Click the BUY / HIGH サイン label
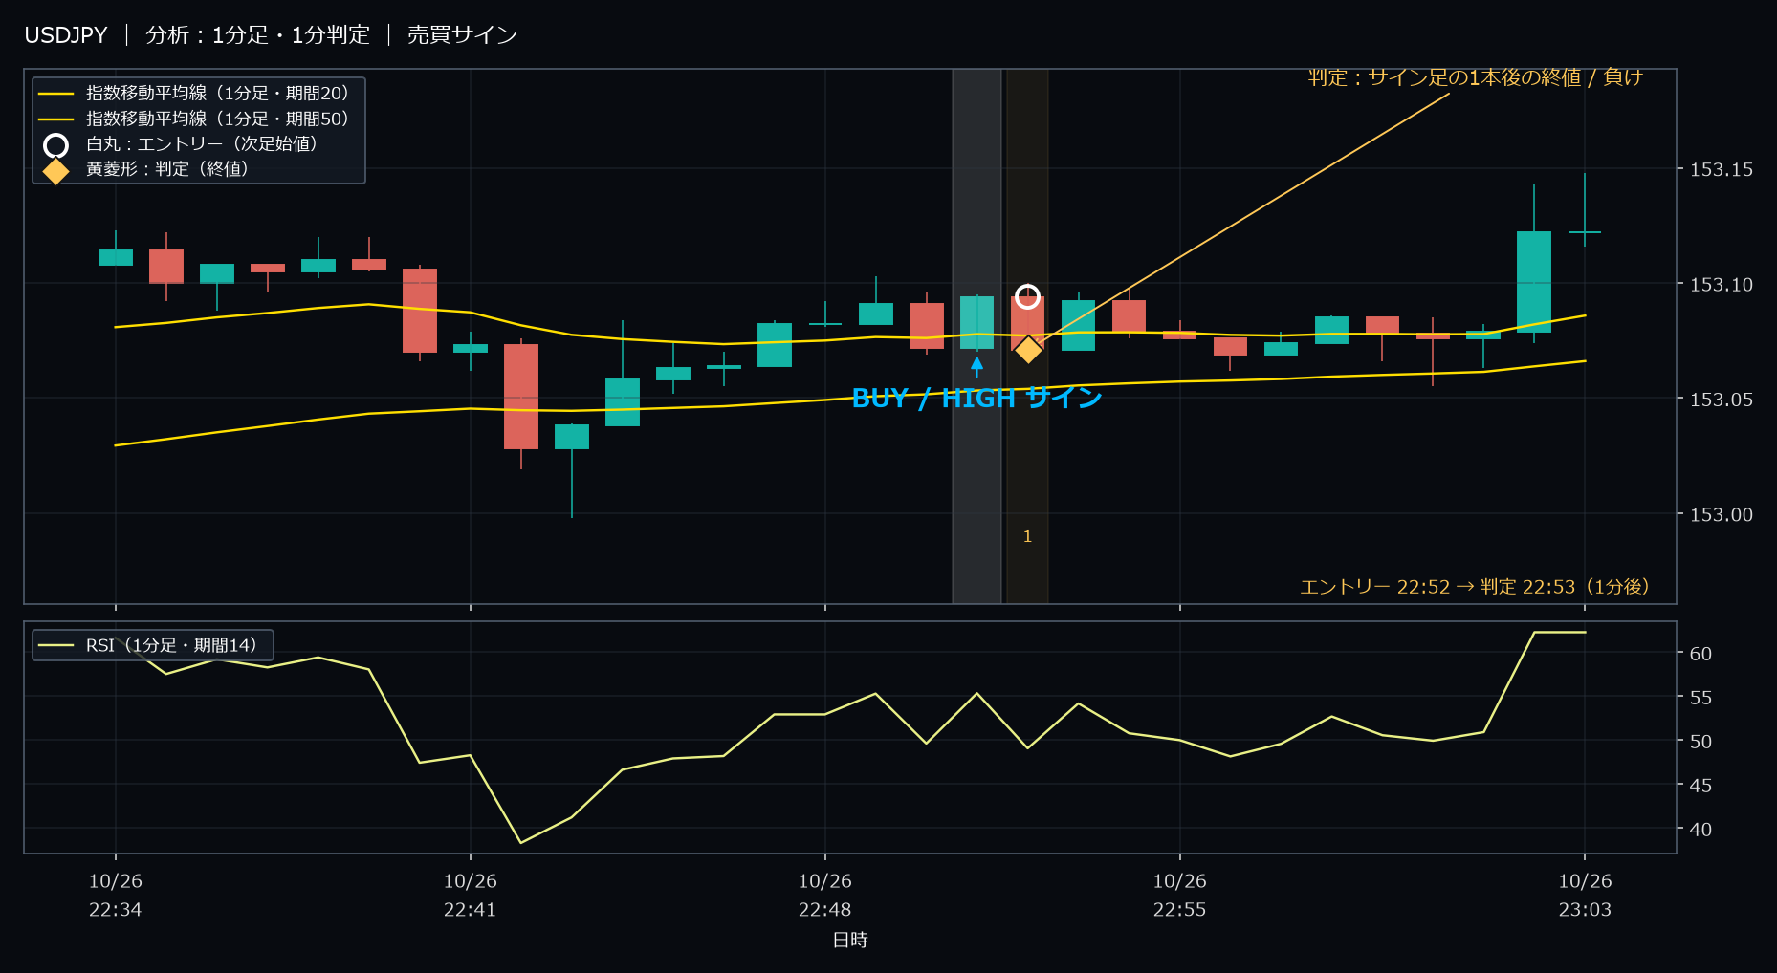 pyautogui.click(x=976, y=398)
